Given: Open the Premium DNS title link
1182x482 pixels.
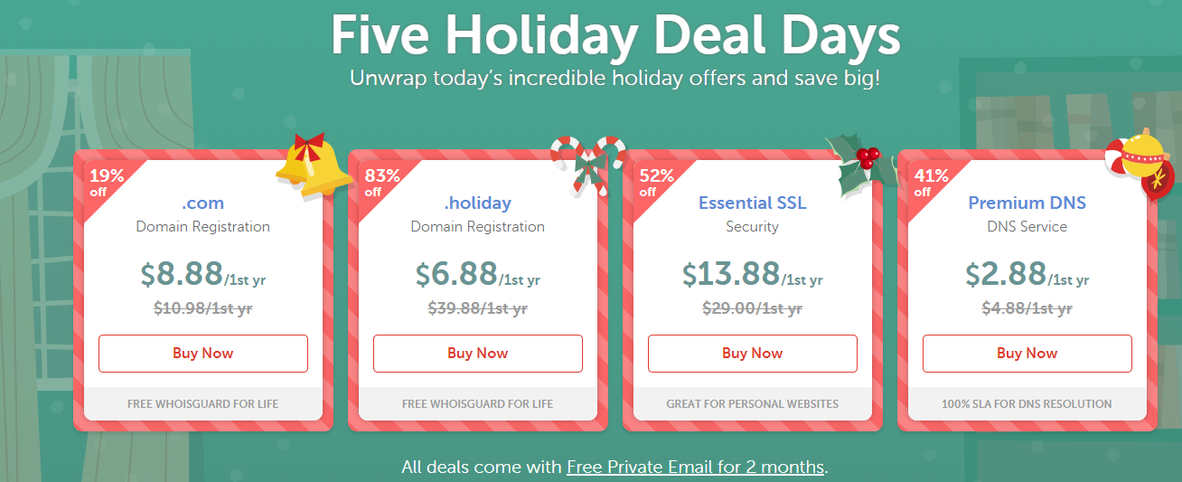Looking at the screenshot, I should coord(1027,203).
